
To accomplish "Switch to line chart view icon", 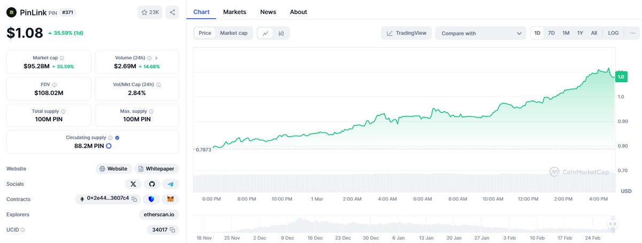I will (x=265, y=33).
